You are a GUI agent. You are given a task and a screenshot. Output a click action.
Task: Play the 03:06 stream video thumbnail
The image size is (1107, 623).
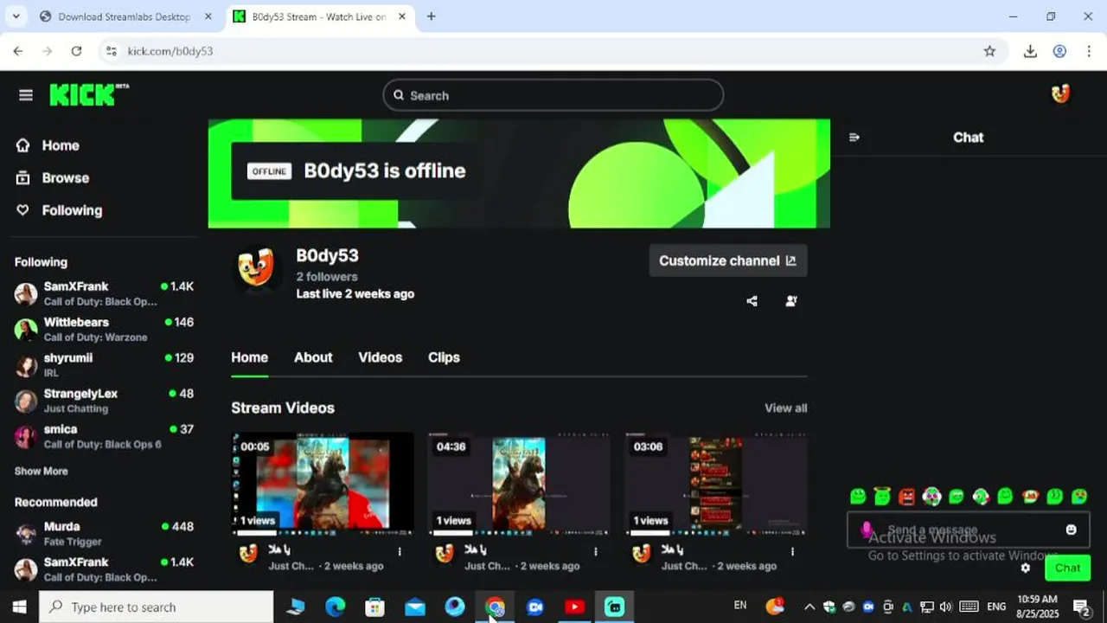(x=716, y=483)
